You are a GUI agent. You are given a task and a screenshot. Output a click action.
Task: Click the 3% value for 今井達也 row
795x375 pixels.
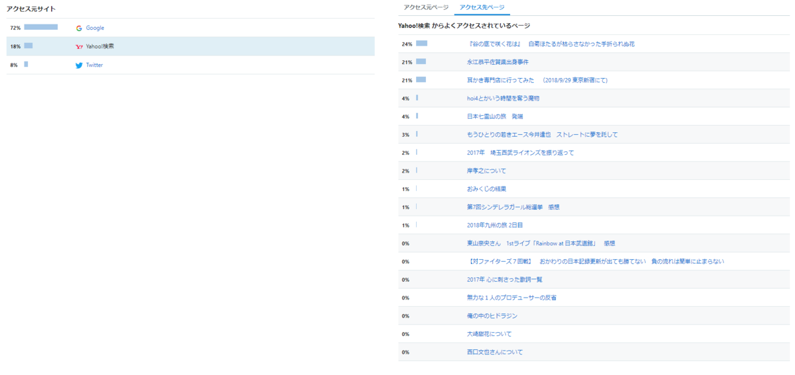(x=405, y=134)
